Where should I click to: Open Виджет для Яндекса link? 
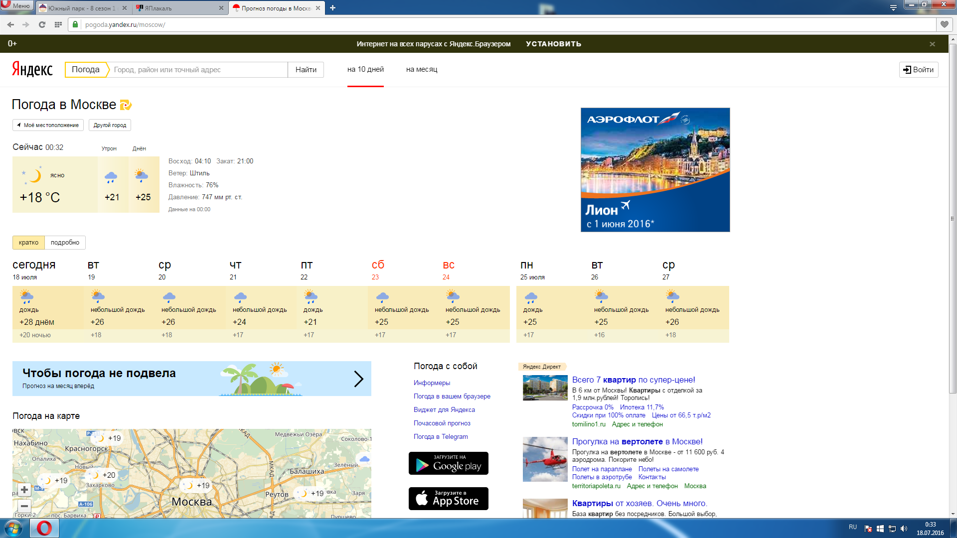click(x=444, y=409)
